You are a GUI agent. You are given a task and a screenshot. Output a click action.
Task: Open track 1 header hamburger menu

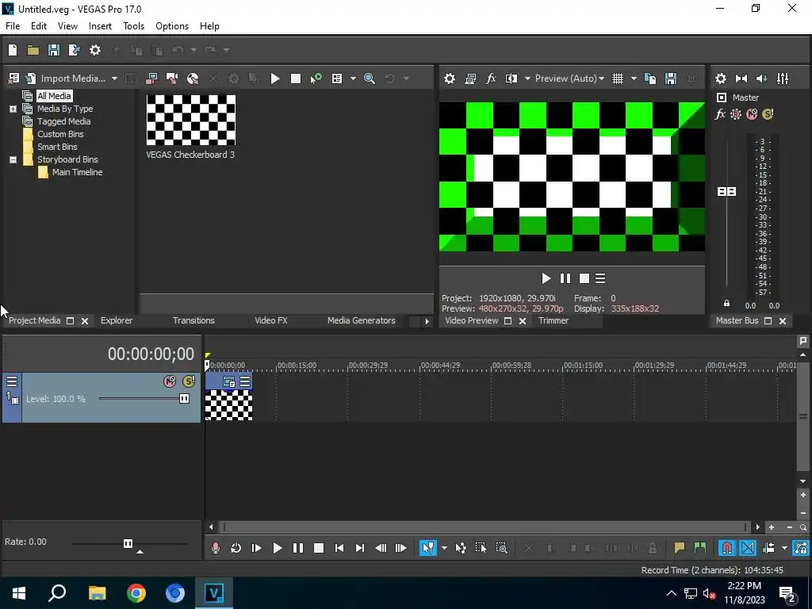[11, 381]
